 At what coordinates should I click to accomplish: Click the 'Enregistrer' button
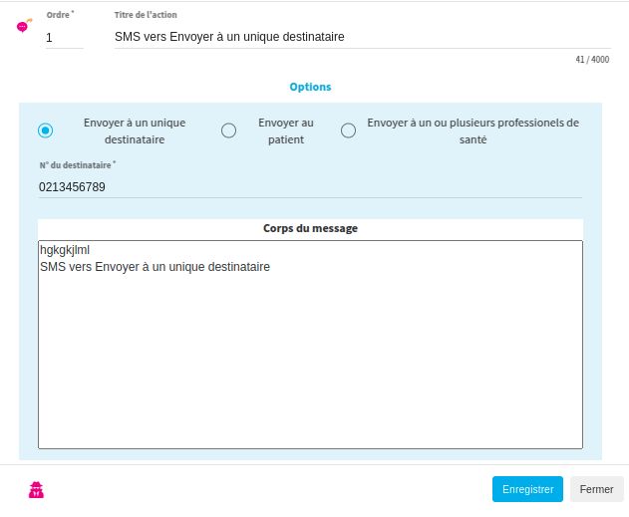[527, 489]
